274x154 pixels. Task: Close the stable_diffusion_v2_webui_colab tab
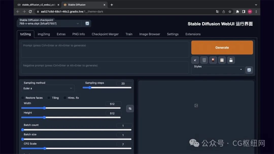58,5
